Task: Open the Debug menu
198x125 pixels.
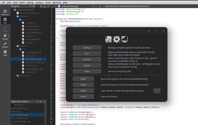Action: tap(30, 2)
